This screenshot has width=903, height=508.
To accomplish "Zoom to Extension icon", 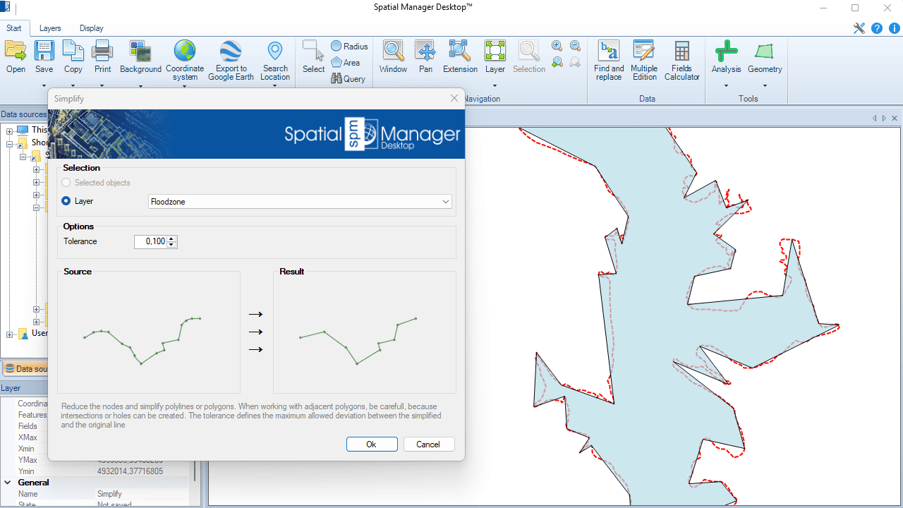I will coord(460,51).
